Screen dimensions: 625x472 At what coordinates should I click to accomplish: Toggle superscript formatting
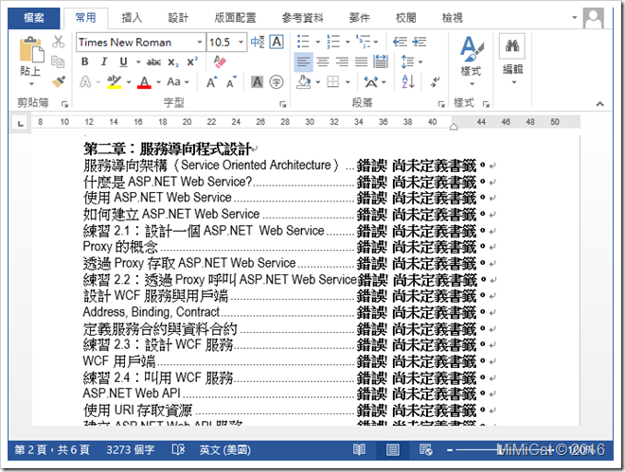pyautogui.click(x=192, y=61)
